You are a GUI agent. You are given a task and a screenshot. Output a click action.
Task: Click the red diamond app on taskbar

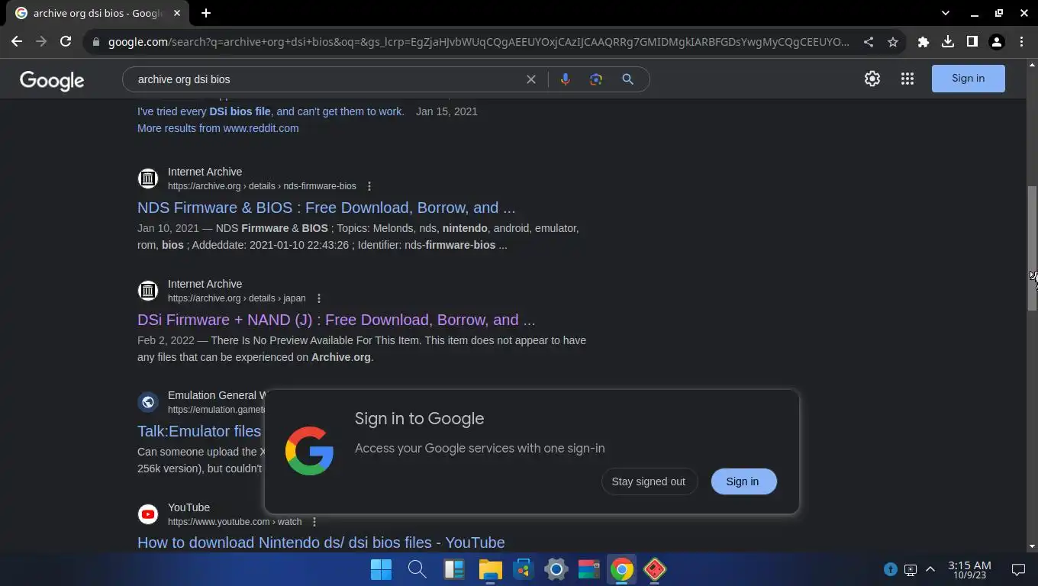coord(655,569)
